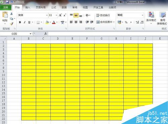This screenshot has width=168, height=124.
Task: Open the Font dialog launcher
Action: click(x=66, y=29)
